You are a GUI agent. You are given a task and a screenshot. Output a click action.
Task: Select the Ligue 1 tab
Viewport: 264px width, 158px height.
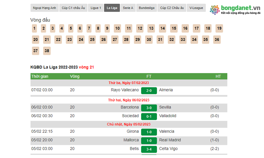pyautogui.click(x=96, y=8)
